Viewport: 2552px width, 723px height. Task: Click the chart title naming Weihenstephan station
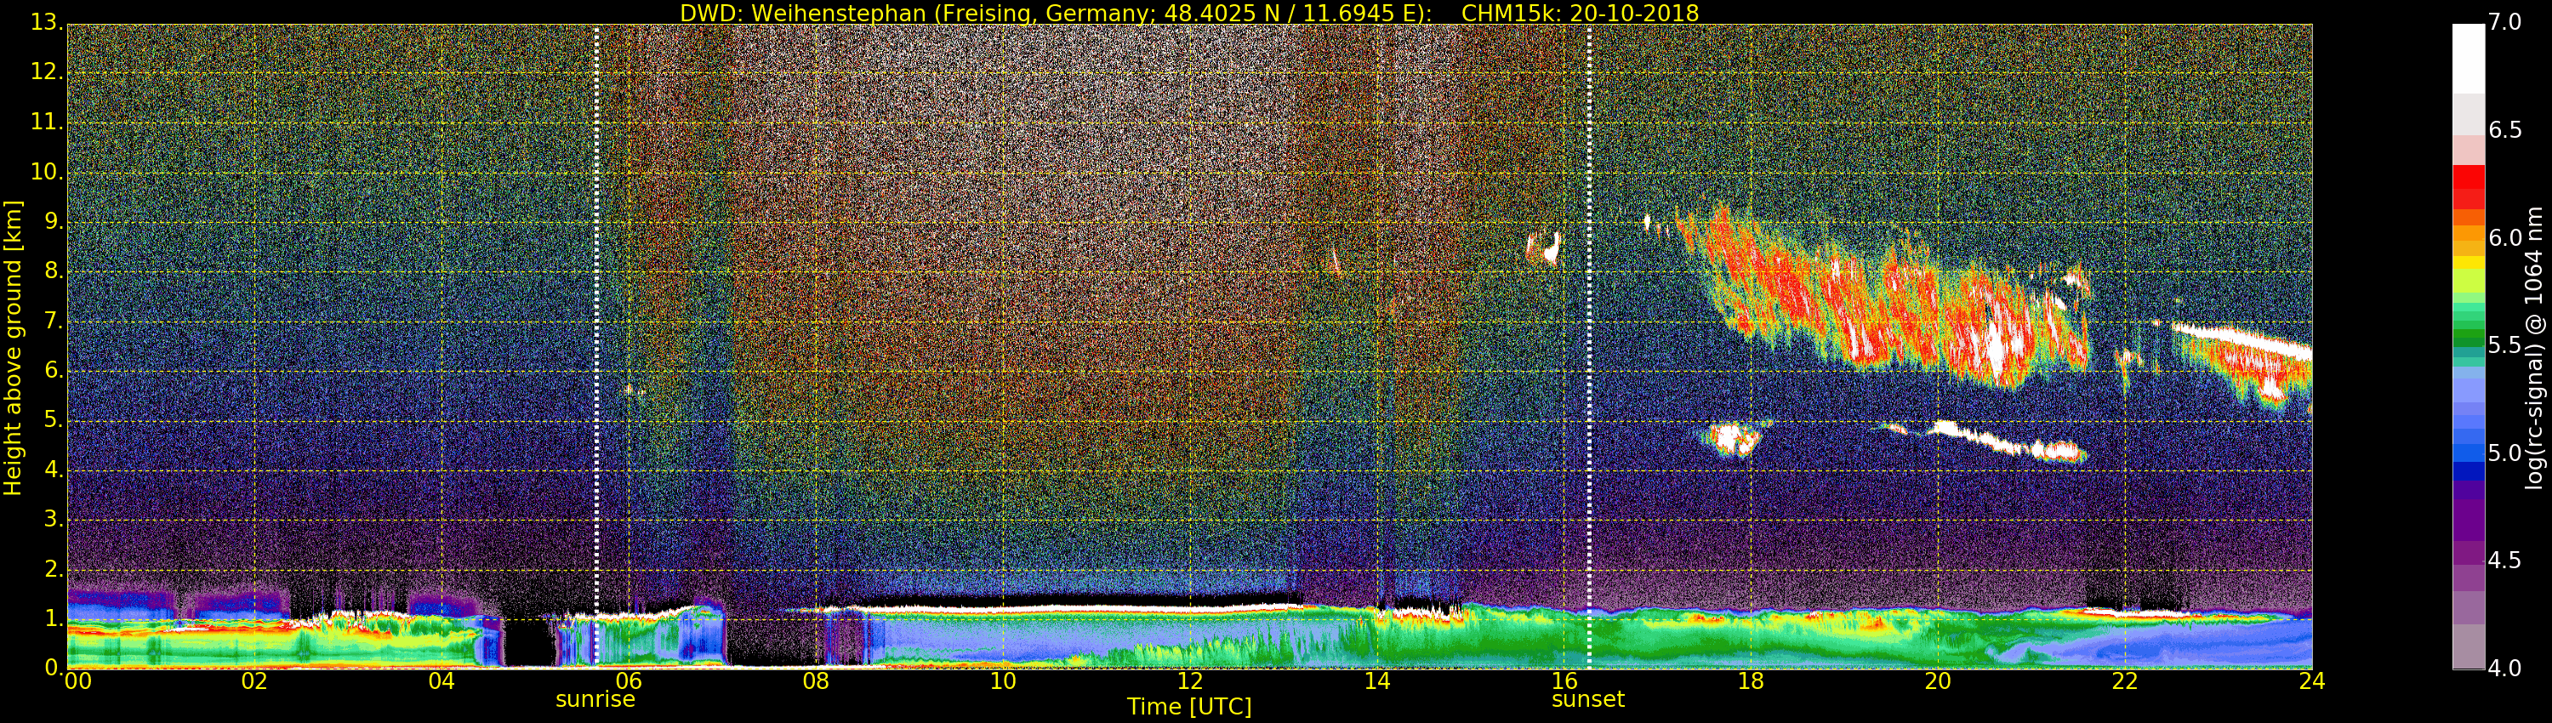point(1189,13)
